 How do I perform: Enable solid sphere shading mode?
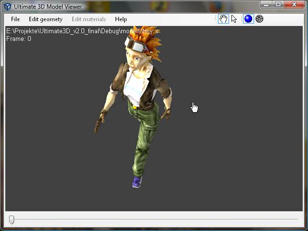pyautogui.click(x=248, y=19)
